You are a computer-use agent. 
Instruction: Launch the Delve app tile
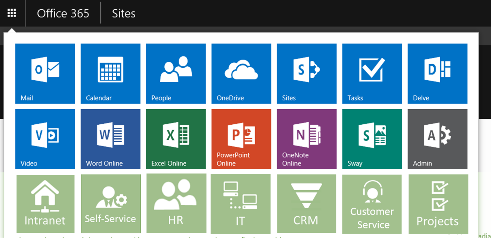(x=437, y=73)
